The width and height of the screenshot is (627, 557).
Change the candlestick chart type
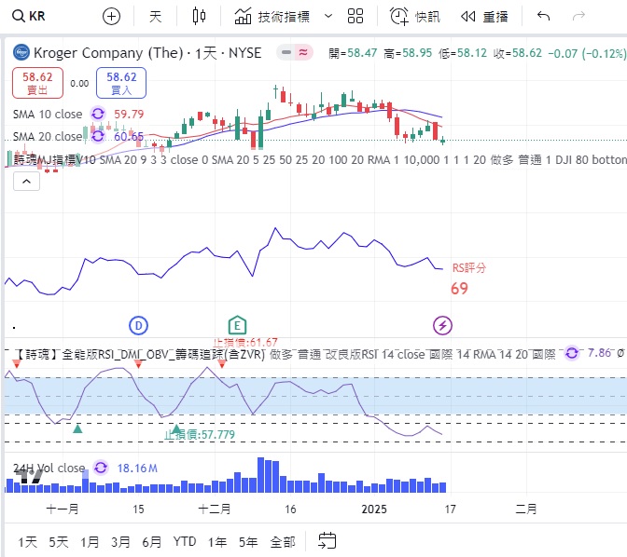pos(199,17)
